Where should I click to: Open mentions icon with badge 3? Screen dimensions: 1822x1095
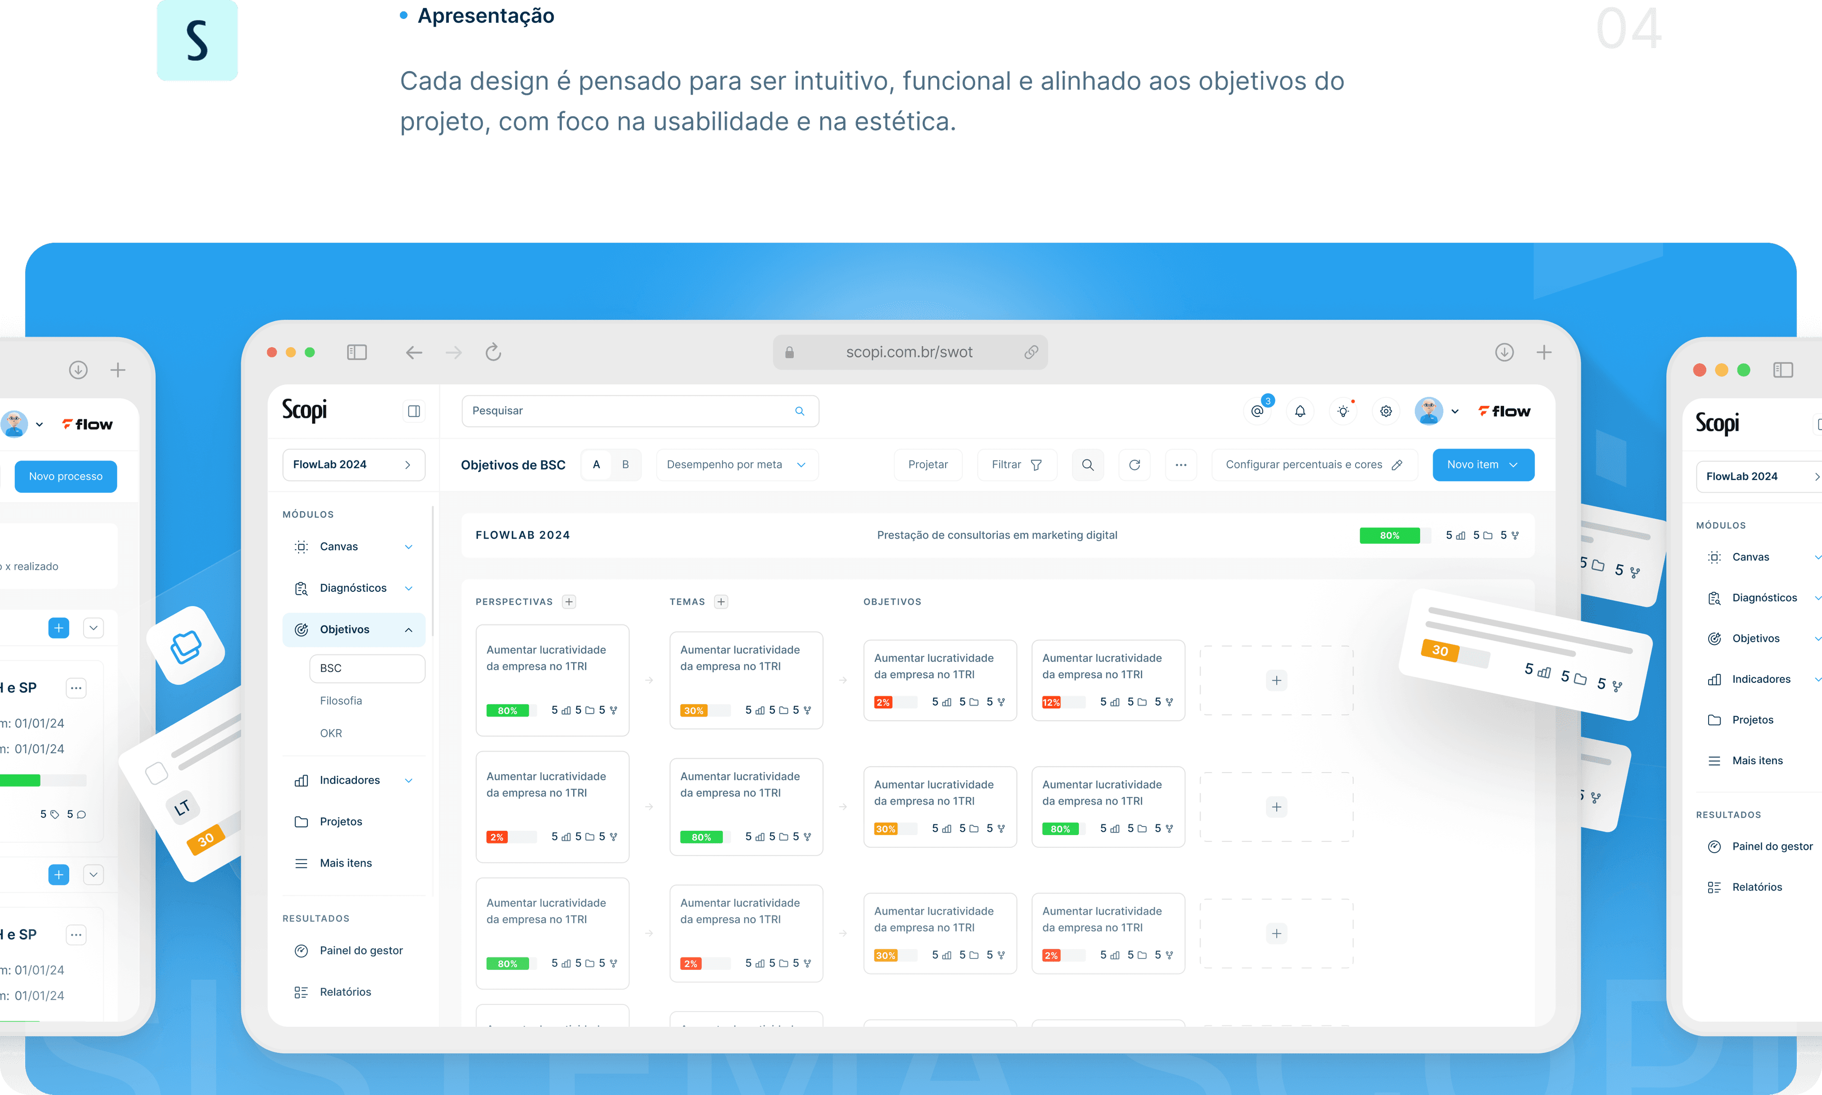coord(1257,411)
